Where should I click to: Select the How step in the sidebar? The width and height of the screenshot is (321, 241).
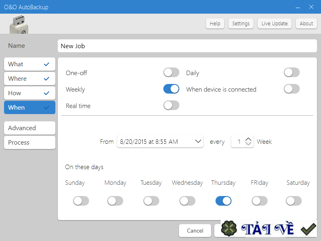coord(29,93)
